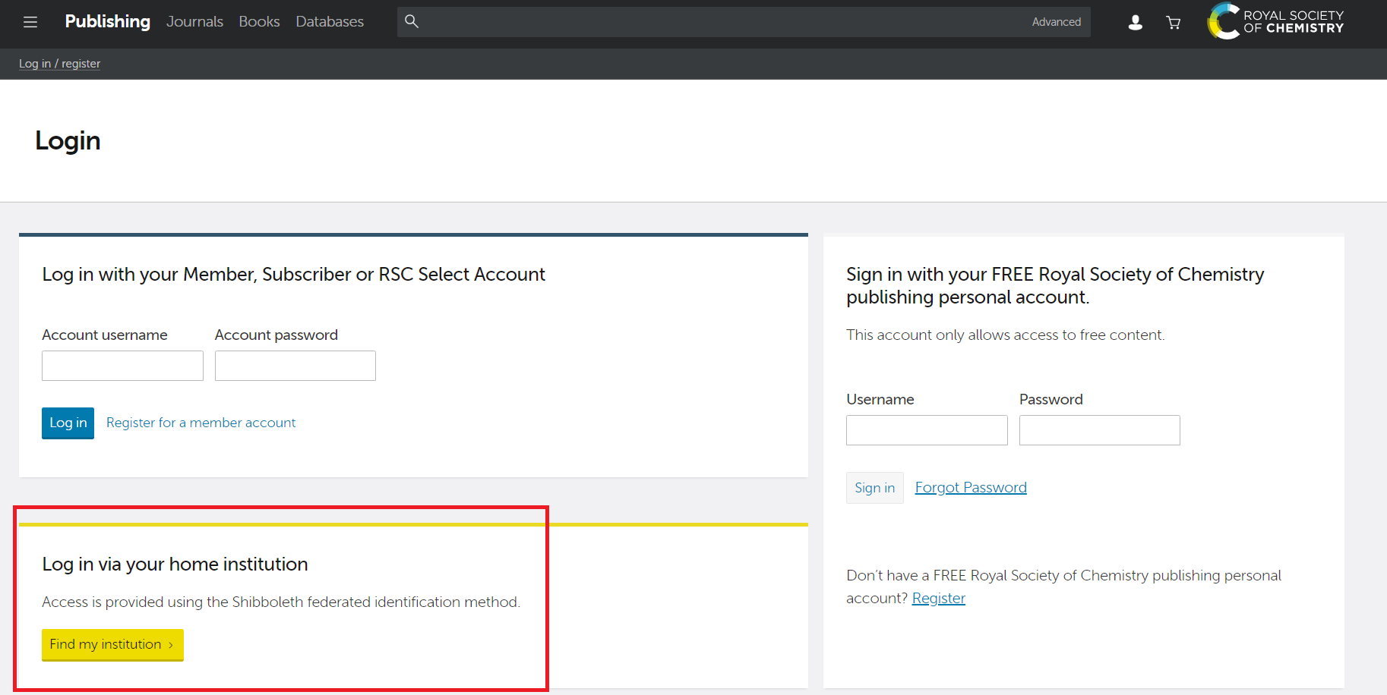The height and width of the screenshot is (695, 1387).
Task: Go to Publishing home link
Action: 107,21
